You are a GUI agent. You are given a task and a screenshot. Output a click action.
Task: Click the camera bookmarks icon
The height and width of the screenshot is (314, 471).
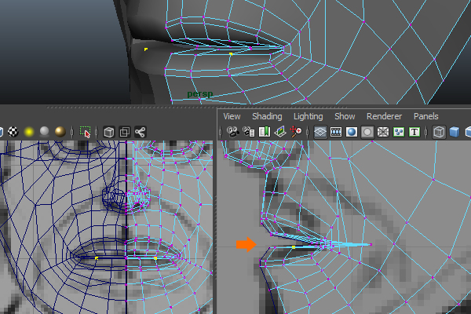(265, 132)
